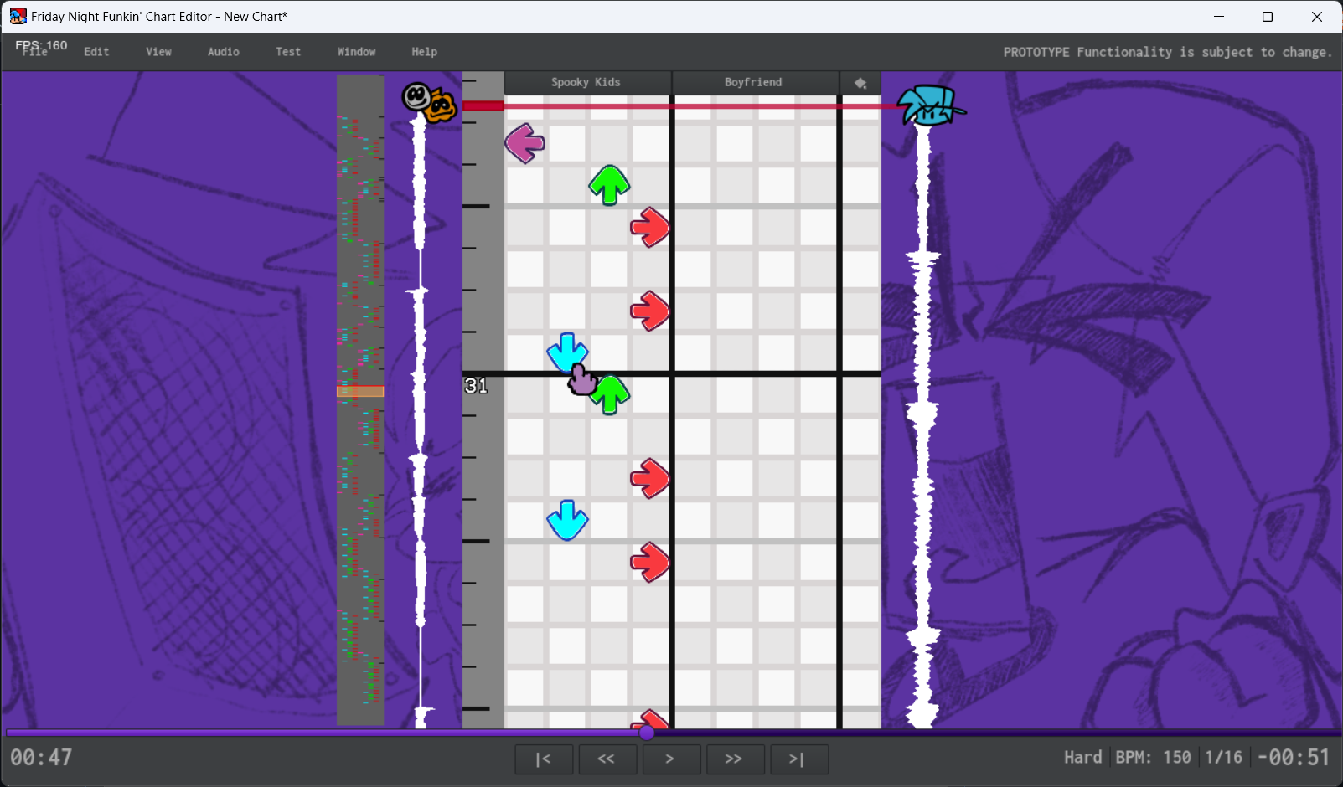Open the File menu
1343x787 pixels.
point(35,52)
